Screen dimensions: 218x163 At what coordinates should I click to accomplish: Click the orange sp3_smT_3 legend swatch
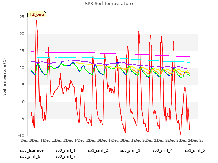click(x=115, y=151)
